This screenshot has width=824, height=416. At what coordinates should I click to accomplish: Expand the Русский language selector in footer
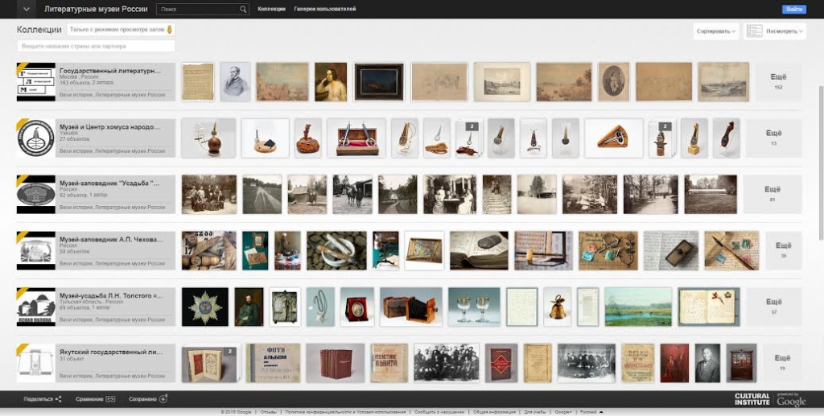tap(591, 412)
